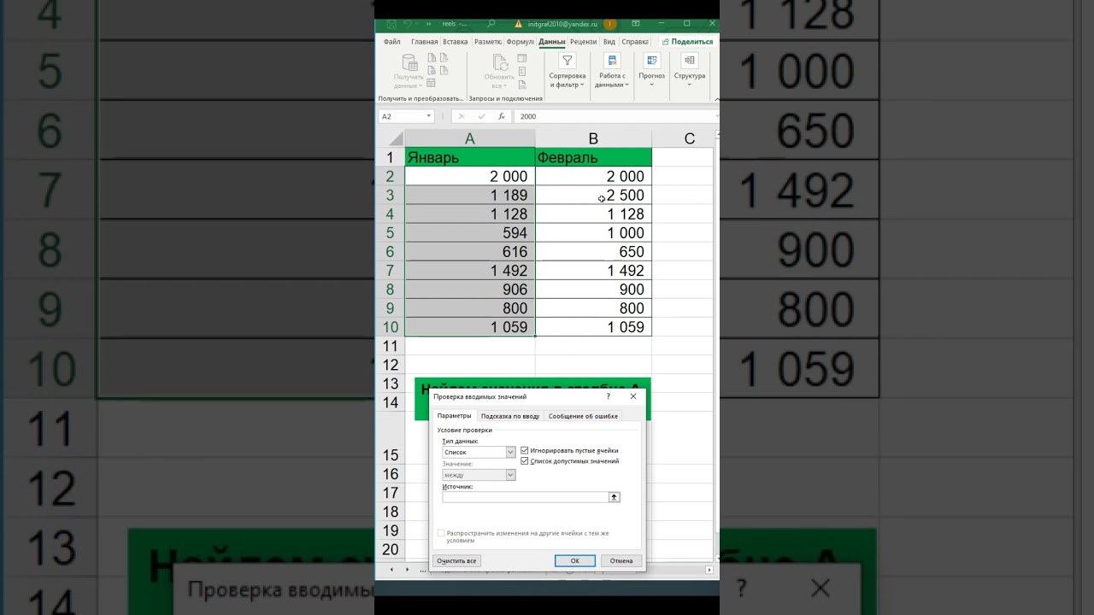Screen dimensions: 1094x615
Task: Click the range collapse arrow beside Источник
Action: 614,497
